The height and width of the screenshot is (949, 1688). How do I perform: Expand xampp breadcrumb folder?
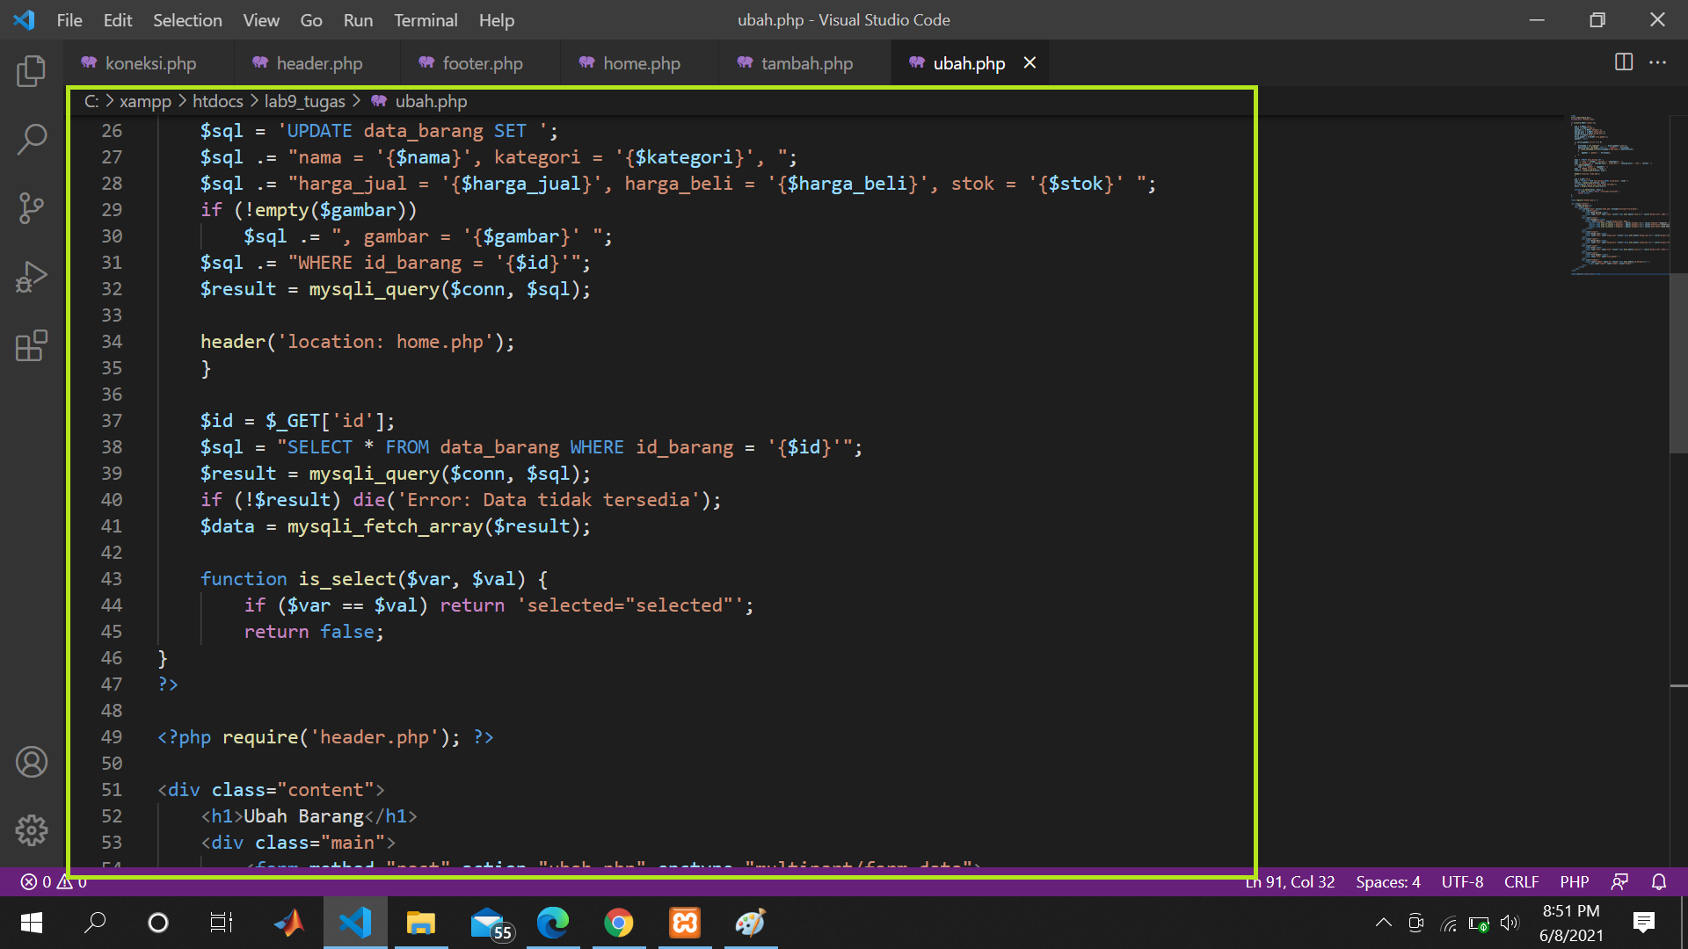tap(145, 101)
